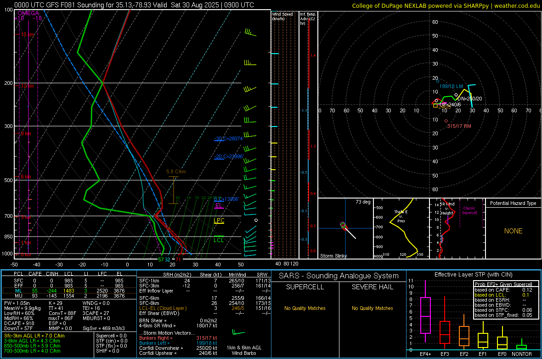The image size is (542, 359).
Task: Click the 850-500mb LR = 5.9 C/km line
Action: [x=32, y=346]
